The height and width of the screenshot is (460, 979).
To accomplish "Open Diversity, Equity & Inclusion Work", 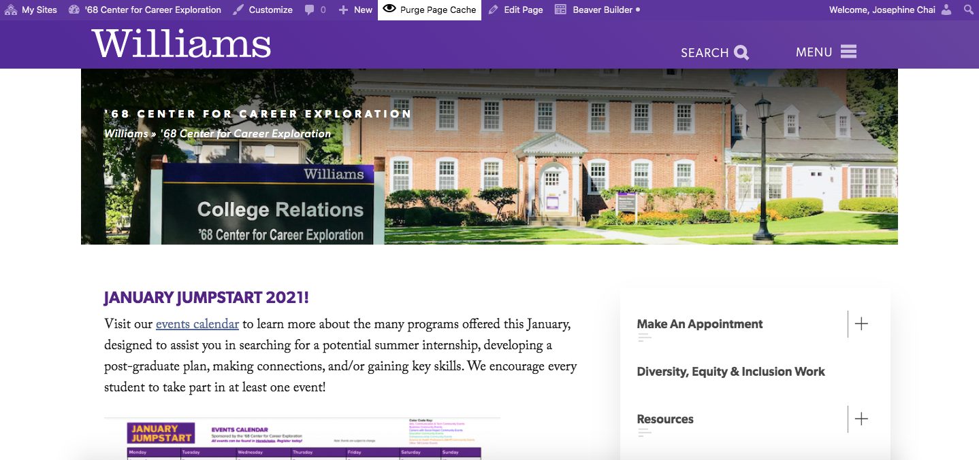I will (731, 372).
